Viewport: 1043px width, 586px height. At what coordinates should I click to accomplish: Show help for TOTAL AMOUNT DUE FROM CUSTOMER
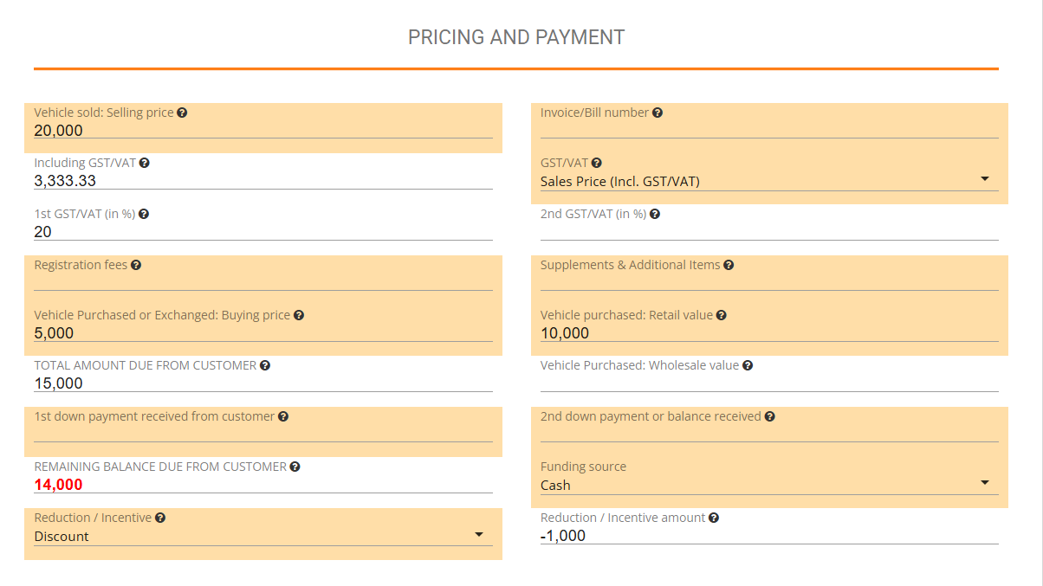click(265, 365)
